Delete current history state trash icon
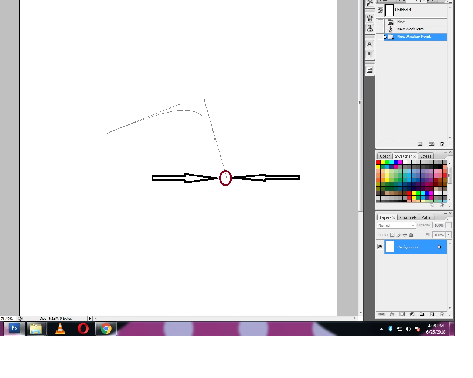This screenshot has width=473, height=378. 442,144
